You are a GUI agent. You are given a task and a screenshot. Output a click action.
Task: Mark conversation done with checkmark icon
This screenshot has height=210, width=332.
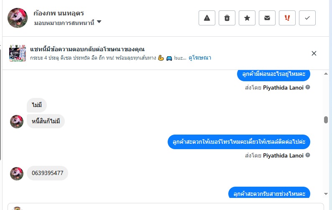307,18
